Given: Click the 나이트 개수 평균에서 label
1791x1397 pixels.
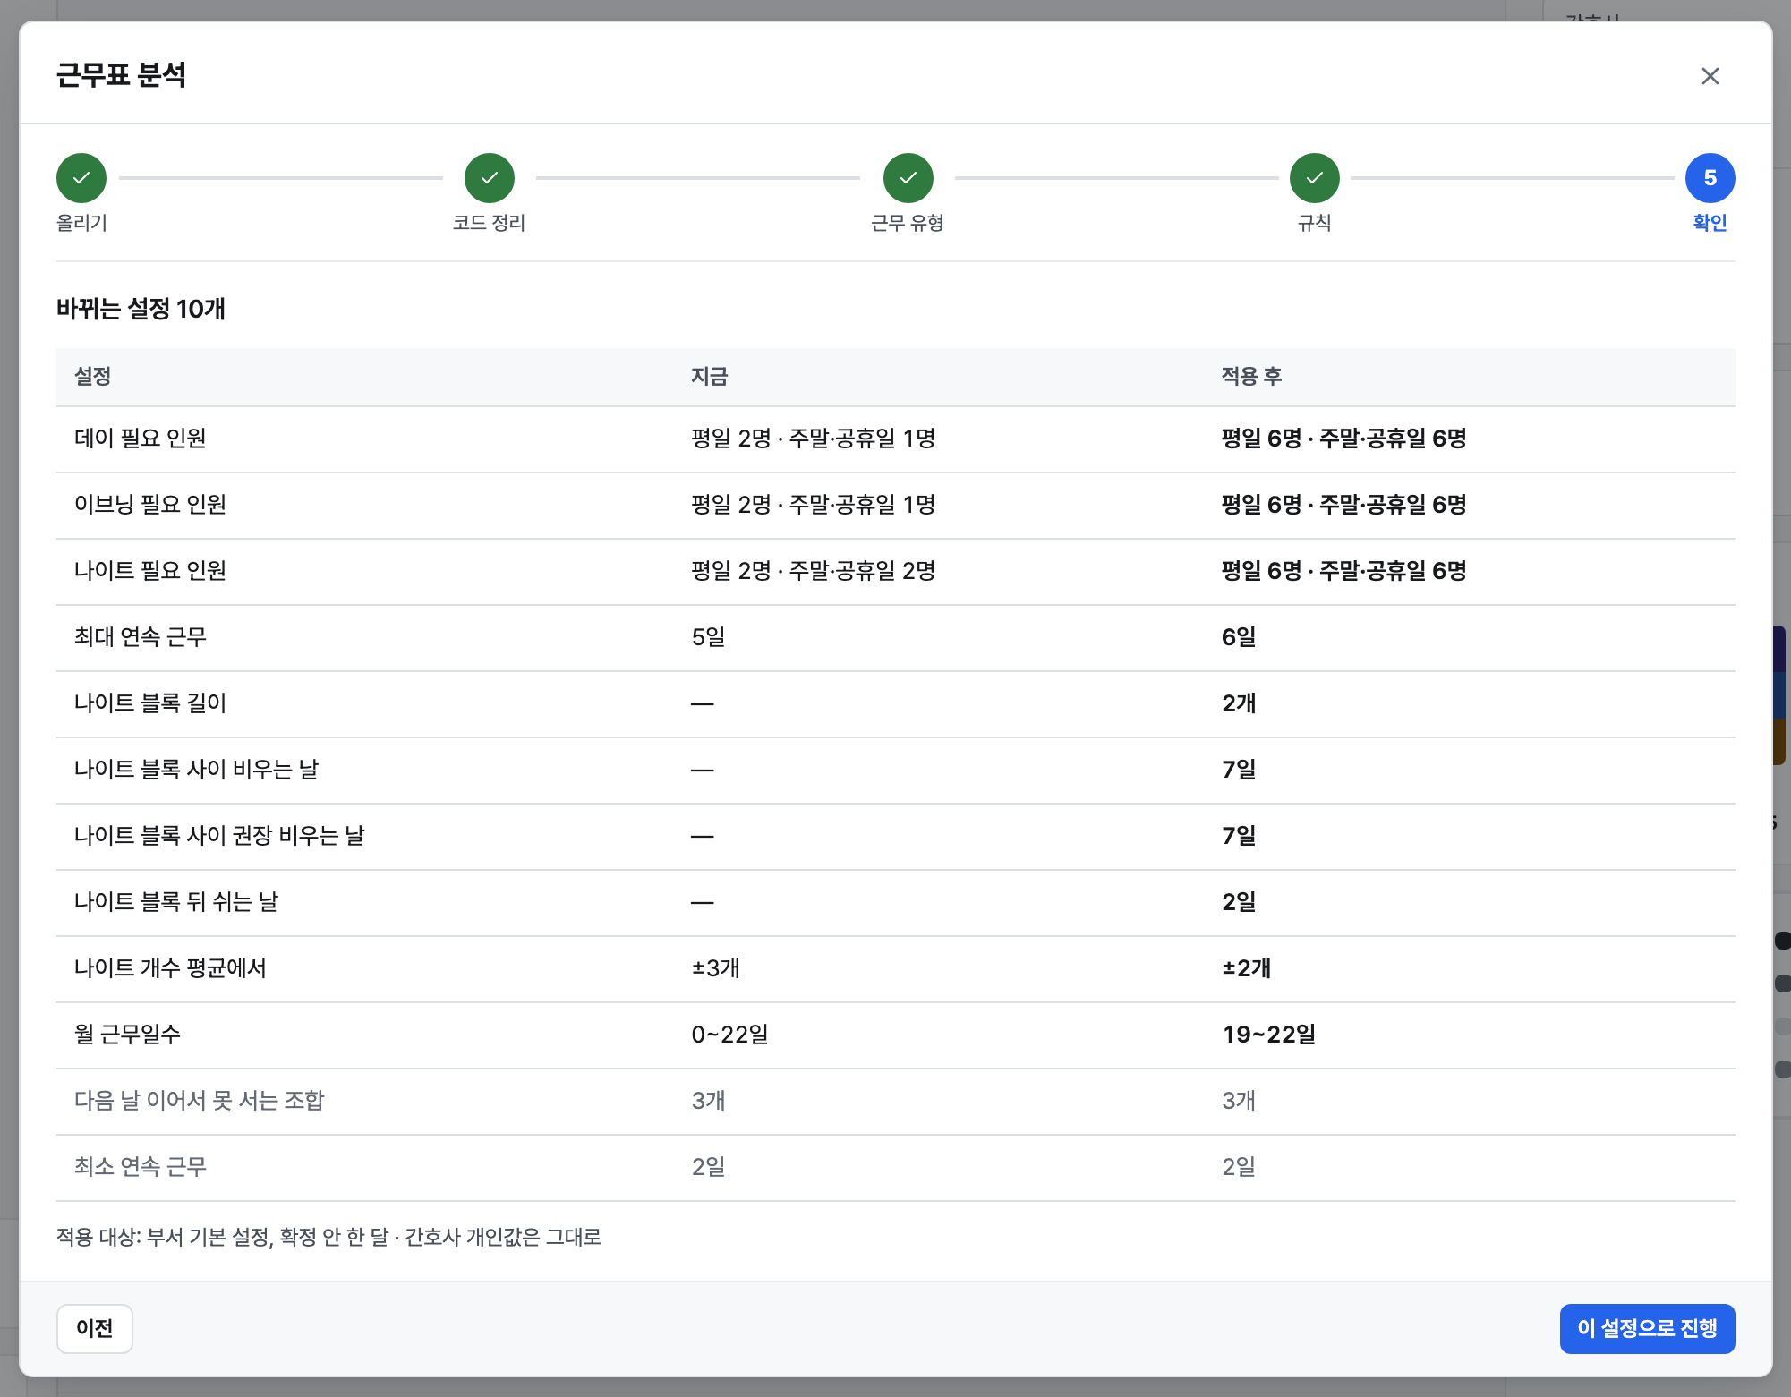Looking at the screenshot, I should pos(170,968).
